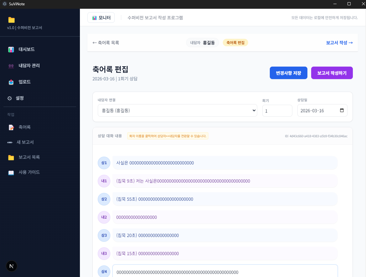Open the 내담자 연결 dropdown
This screenshot has height=277, width=366.
coord(177,110)
